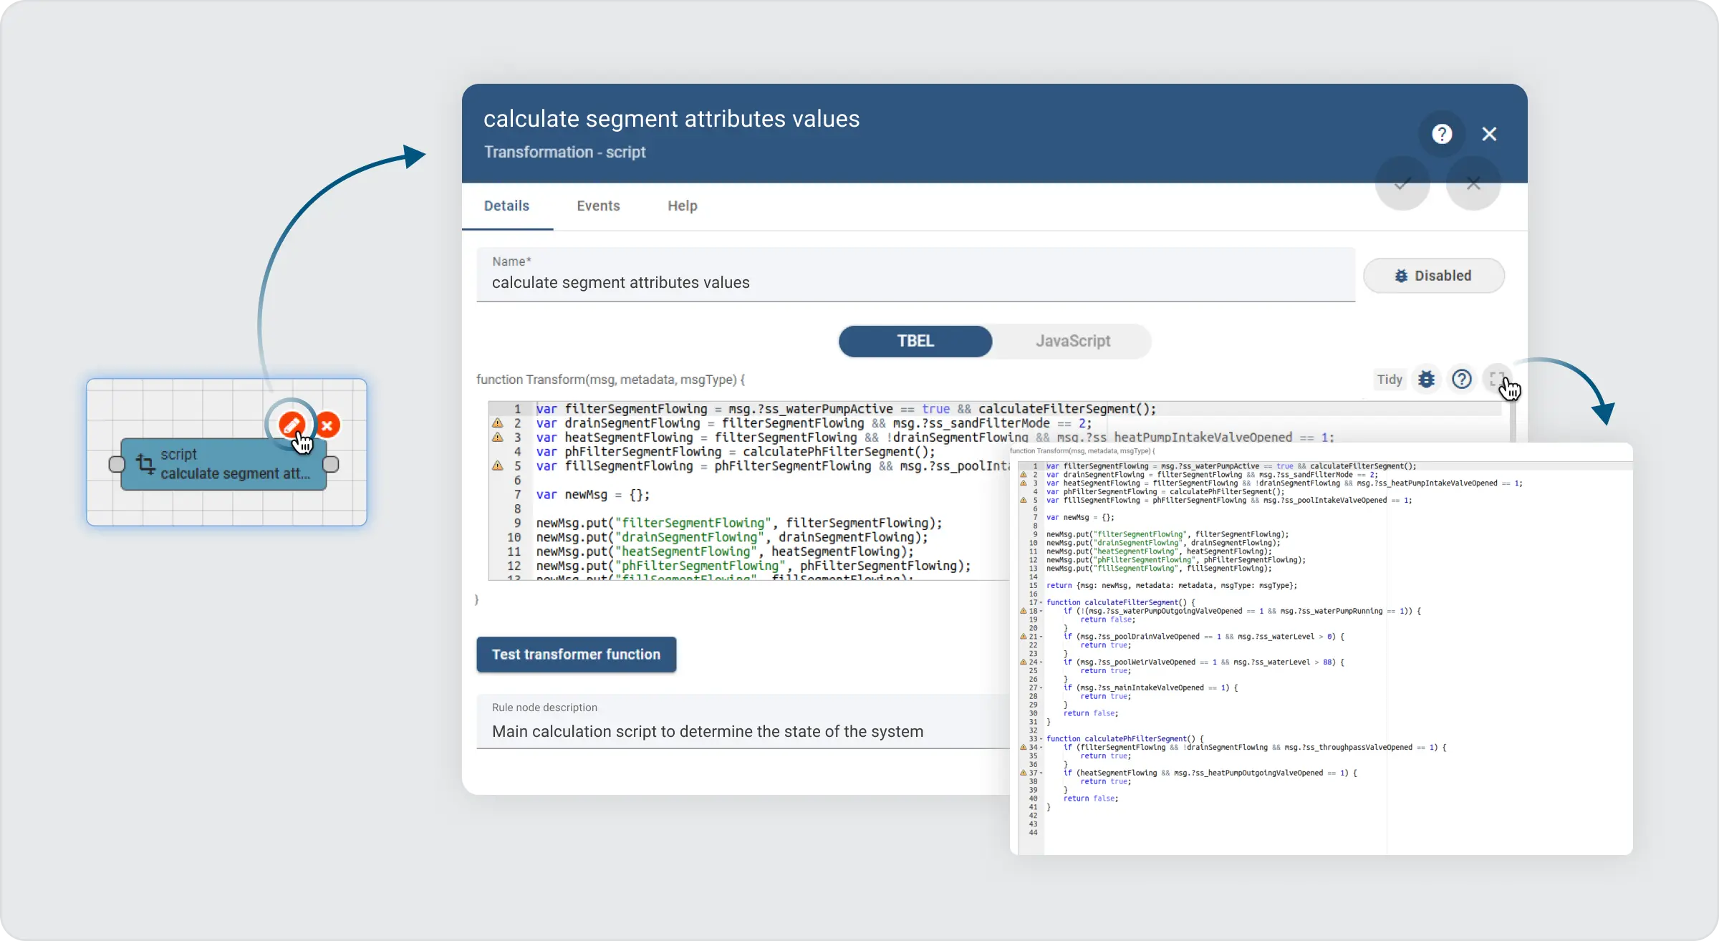Select TBEL script language
Viewport: 1719px width, 941px height.
(915, 341)
